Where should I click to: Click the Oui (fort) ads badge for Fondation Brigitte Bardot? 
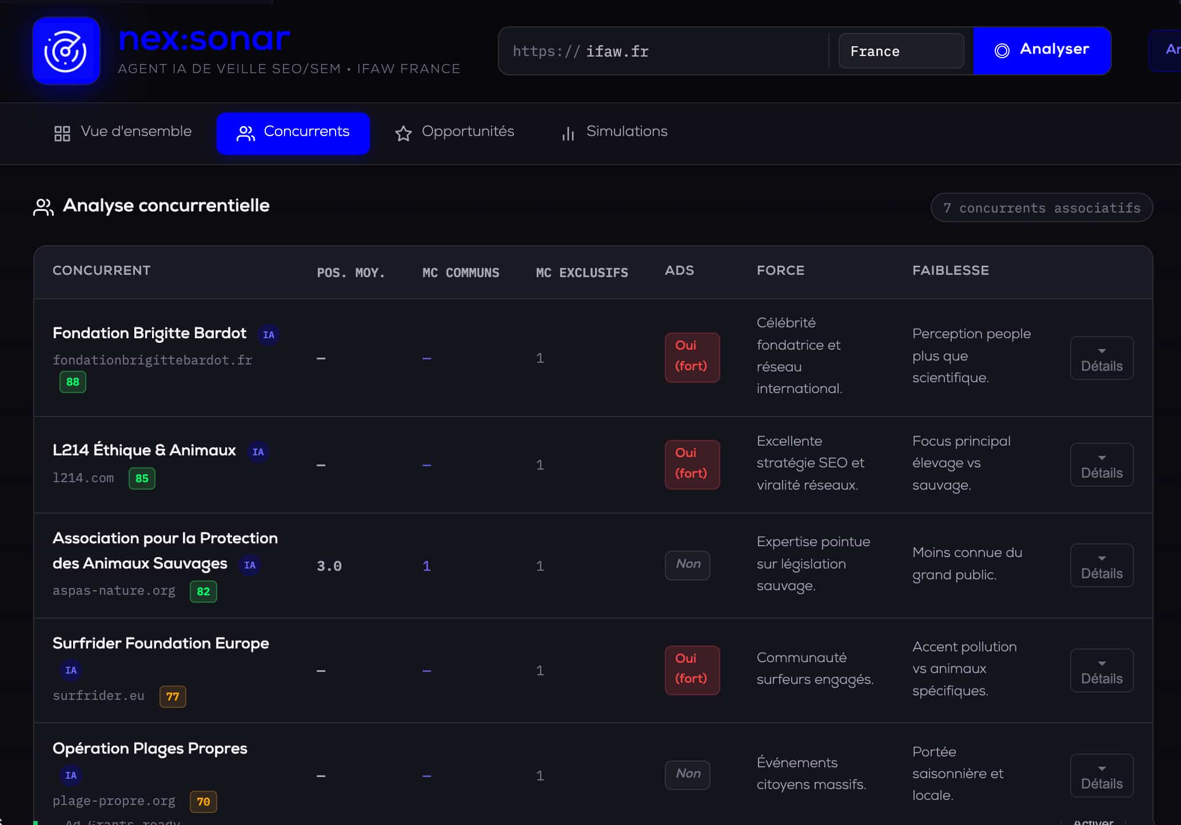click(x=692, y=358)
